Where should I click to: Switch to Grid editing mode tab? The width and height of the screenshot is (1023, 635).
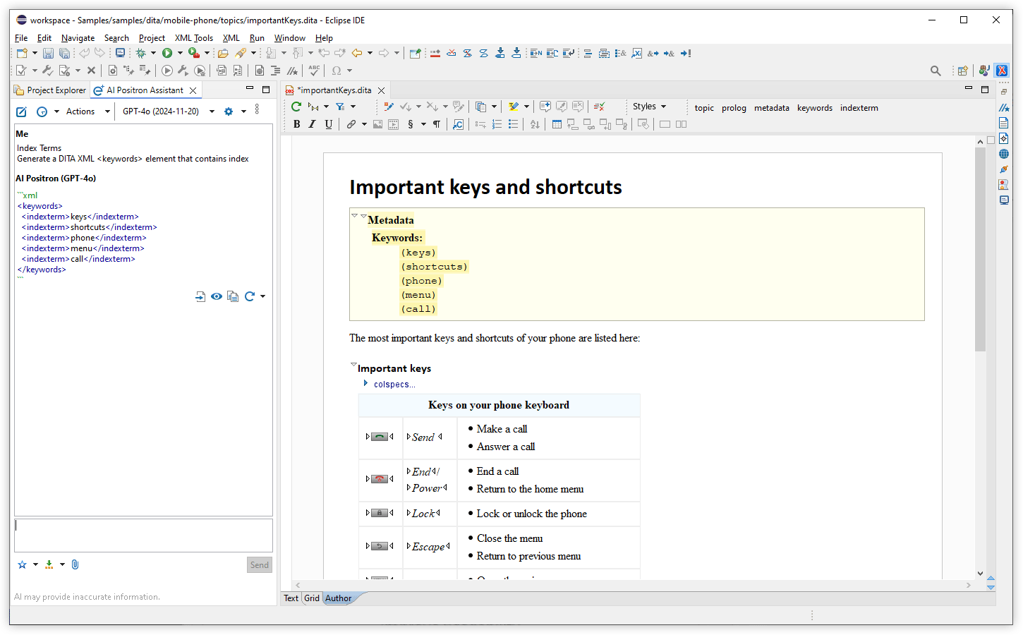click(x=312, y=598)
